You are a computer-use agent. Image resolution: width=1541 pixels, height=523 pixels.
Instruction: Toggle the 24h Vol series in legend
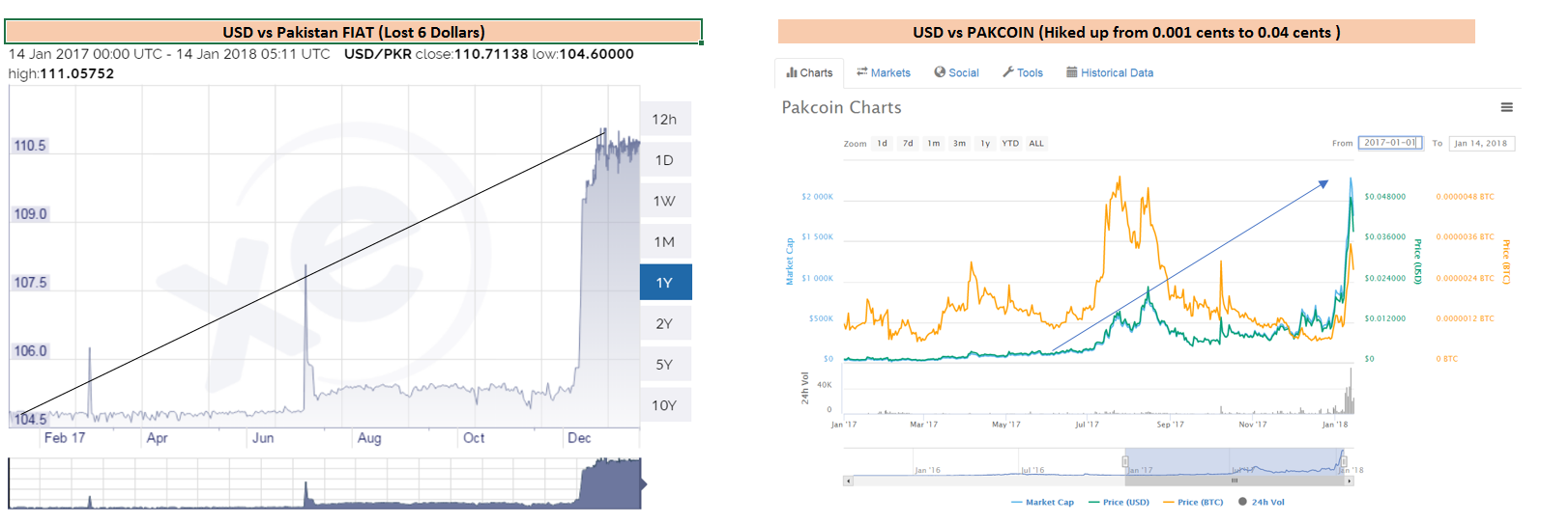pyautogui.click(x=1262, y=502)
